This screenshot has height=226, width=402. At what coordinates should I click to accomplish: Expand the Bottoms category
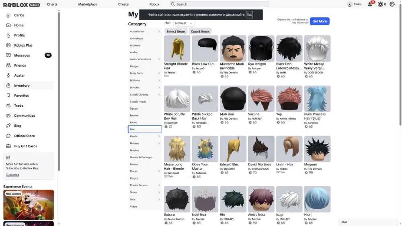pyautogui.click(x=159, y=80)
